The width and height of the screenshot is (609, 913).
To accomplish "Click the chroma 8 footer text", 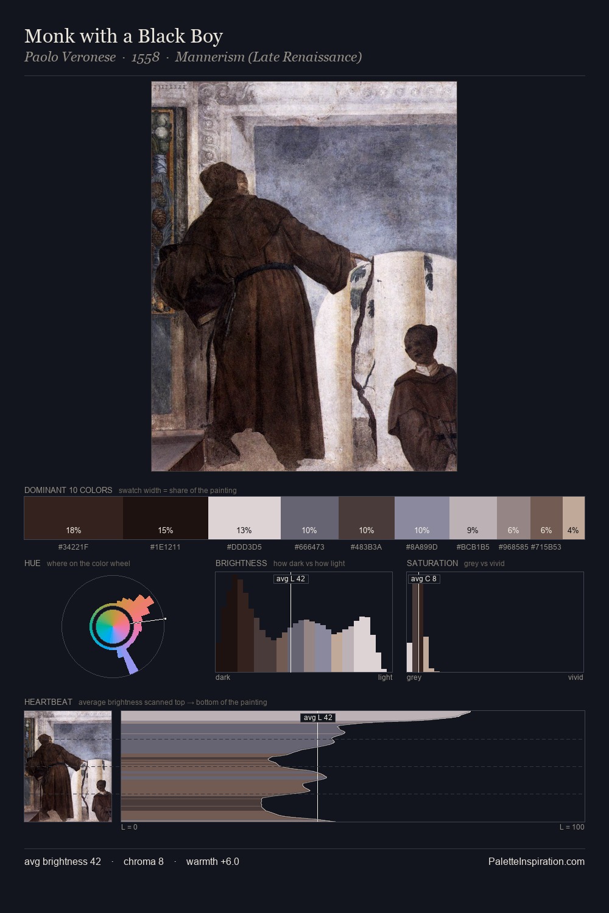I will tap(144, 862).
